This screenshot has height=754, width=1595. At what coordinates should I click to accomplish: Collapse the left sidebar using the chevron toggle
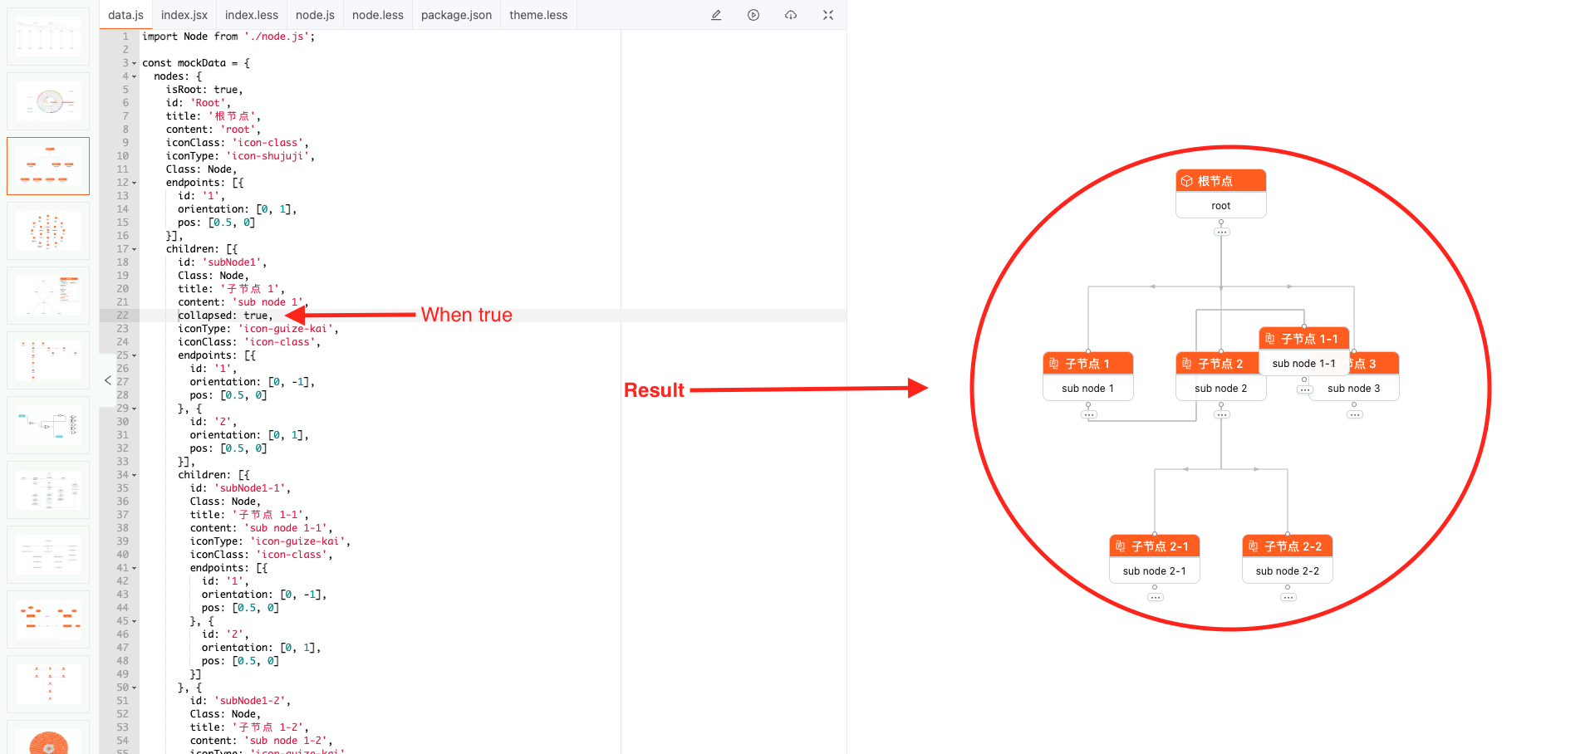[107, 380]
